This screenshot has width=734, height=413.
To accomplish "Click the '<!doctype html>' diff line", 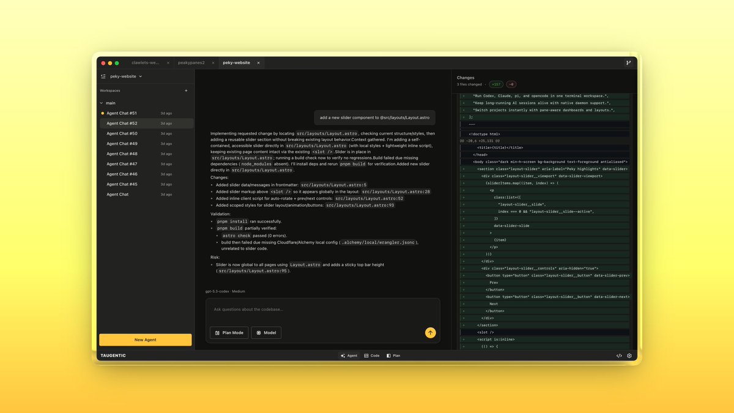I will [484, 134].
